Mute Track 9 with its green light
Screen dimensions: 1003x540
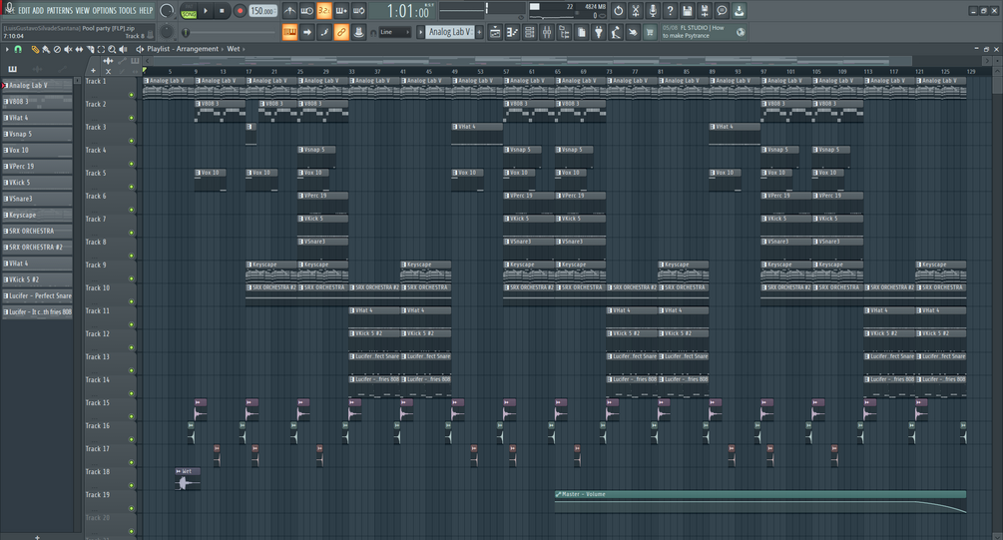[x=132, y=278]
